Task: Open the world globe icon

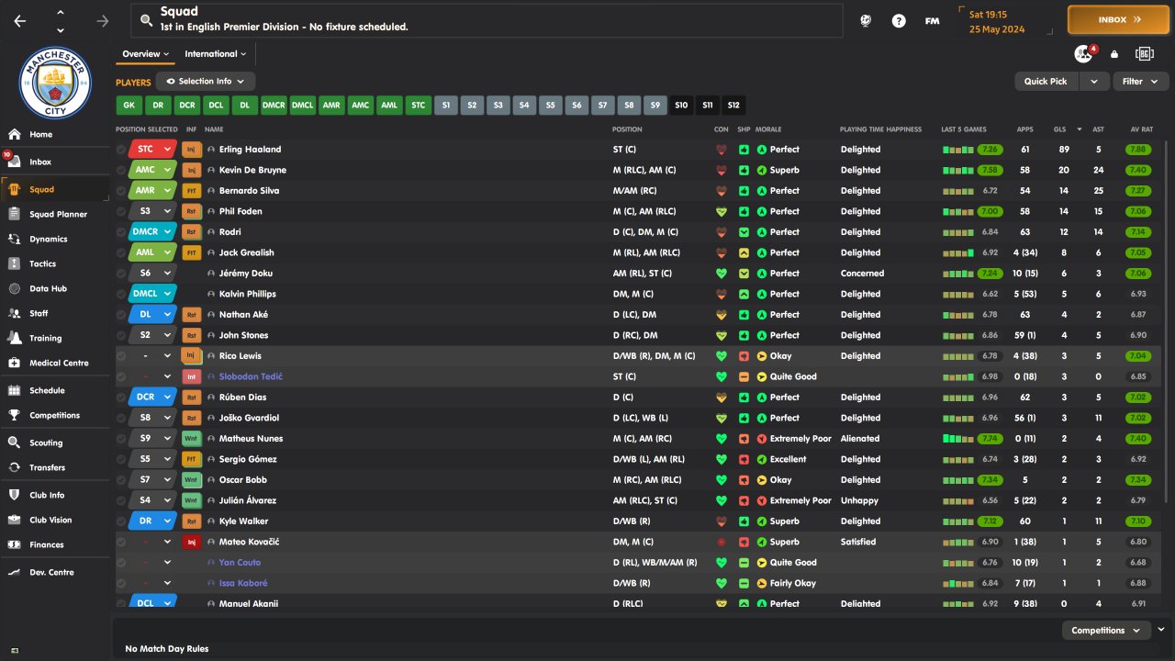Action: pyautogui.click(x=866, y=20)
